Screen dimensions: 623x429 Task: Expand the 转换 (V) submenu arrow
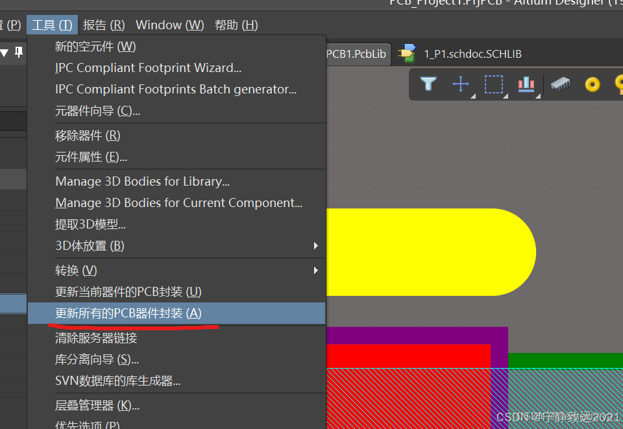(316, 271)
